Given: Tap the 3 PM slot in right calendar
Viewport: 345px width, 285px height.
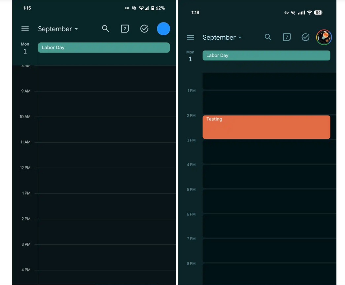Looking at the screenshot, I should (269, 152).
